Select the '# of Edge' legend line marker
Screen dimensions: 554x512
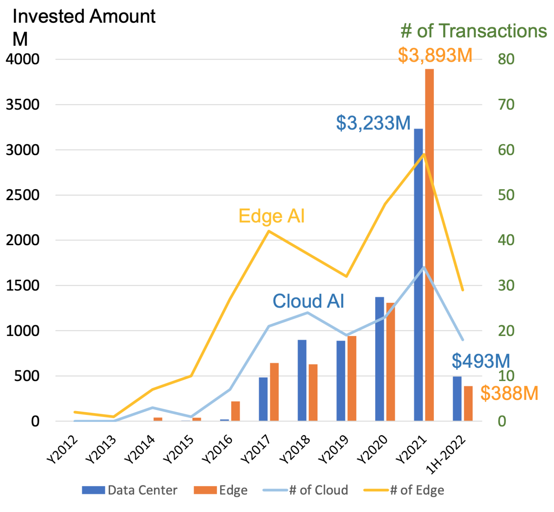pyautogui.click(x=376, y=490)
